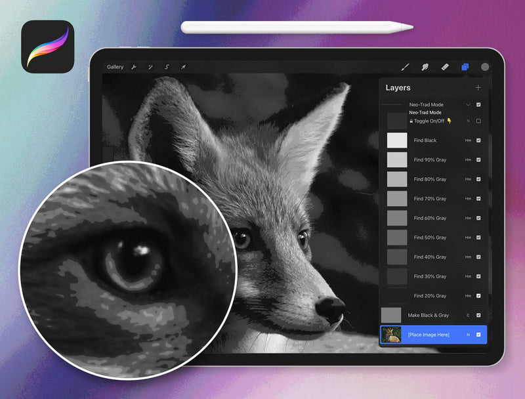Screen dimensions: 525x399
Task: Select the Smudge tool
Action: (425, 67)
